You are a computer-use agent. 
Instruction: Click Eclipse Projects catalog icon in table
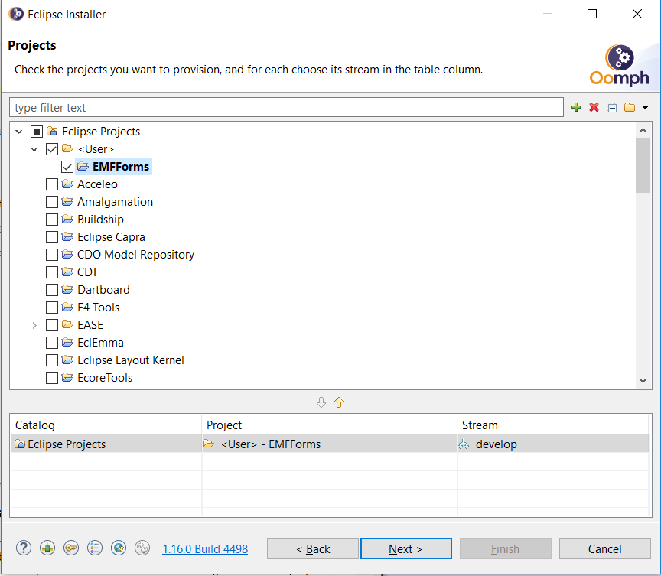click(20, 444)
